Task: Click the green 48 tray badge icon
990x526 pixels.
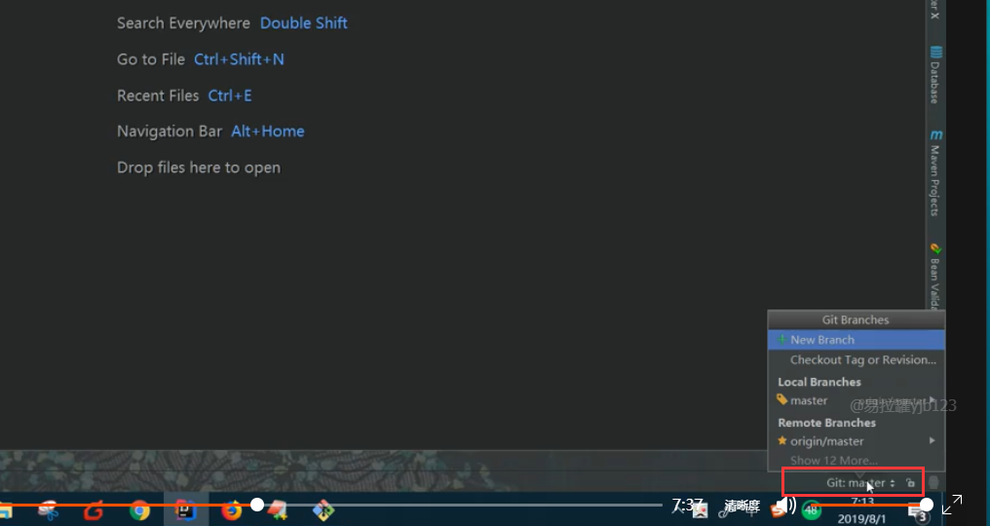Action: 811,509
